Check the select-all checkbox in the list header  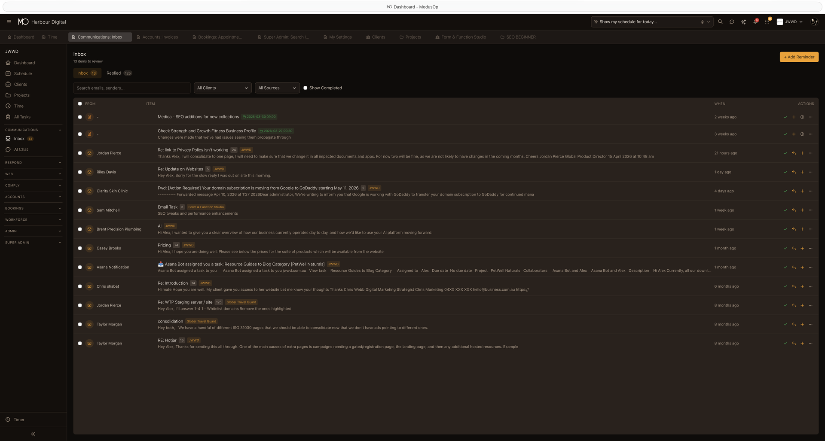[x=80, y=103]
